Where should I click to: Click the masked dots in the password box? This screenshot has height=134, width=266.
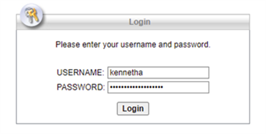click(136, 87)
